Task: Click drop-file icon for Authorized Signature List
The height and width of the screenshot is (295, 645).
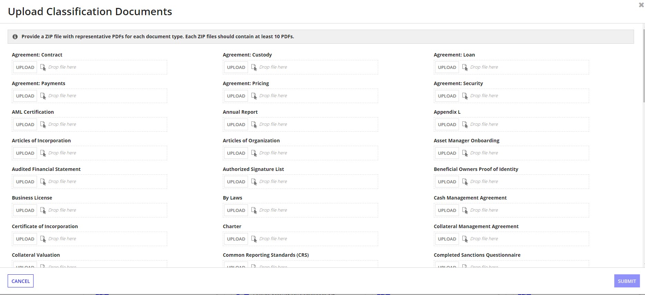Action: pos(254,182)
